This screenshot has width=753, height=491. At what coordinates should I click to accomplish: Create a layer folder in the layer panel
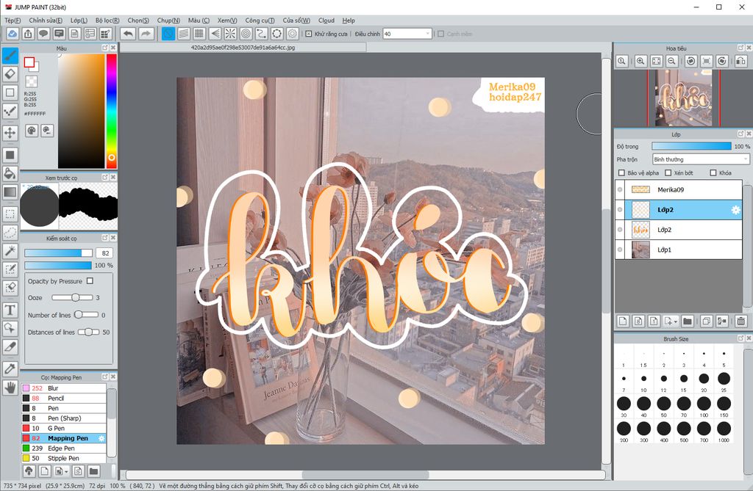[688, 321]
